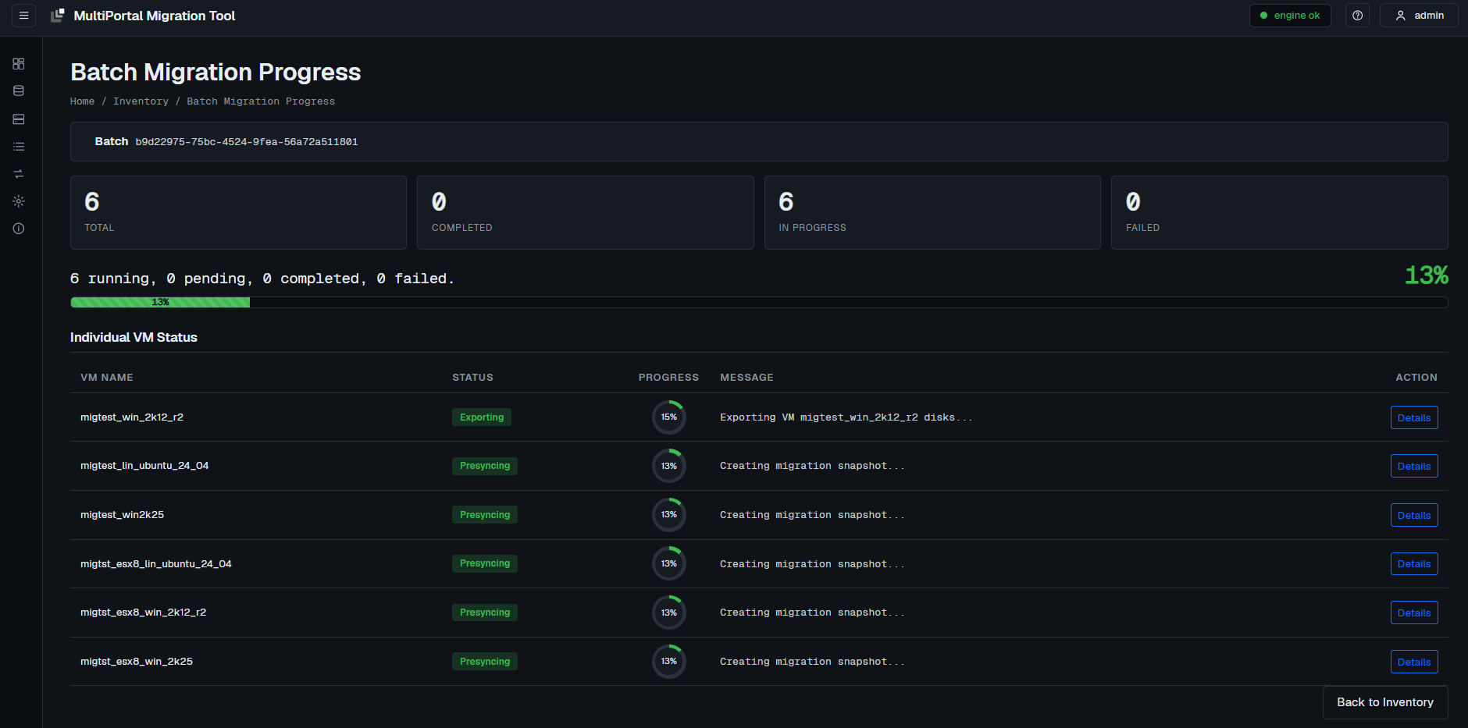
Task: Click the PROGRESS column header
Action: point(668,378)
